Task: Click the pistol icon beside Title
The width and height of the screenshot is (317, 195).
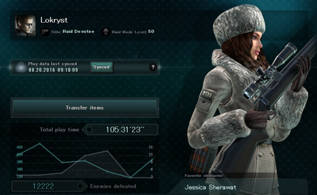Action: [x=45, y=32]
